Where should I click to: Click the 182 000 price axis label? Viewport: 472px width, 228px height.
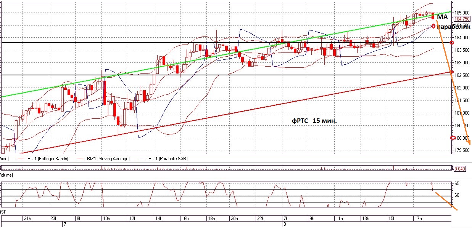click(x=462, y=88)
